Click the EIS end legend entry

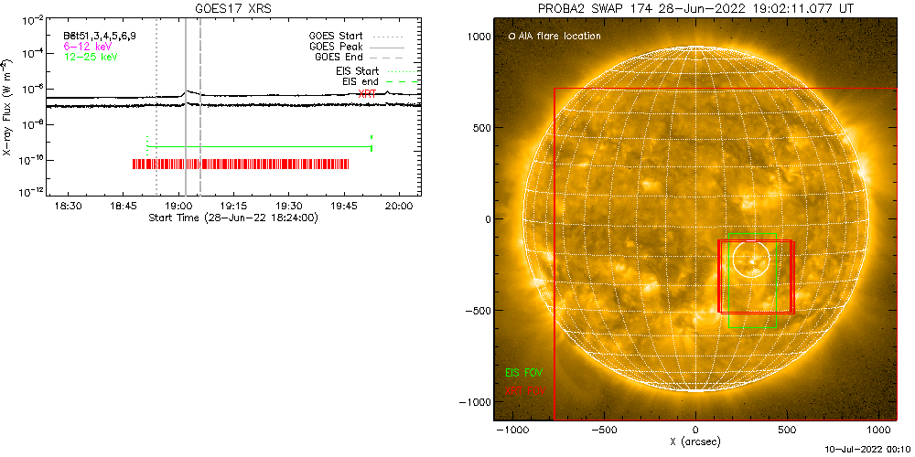tap(380, 82)
